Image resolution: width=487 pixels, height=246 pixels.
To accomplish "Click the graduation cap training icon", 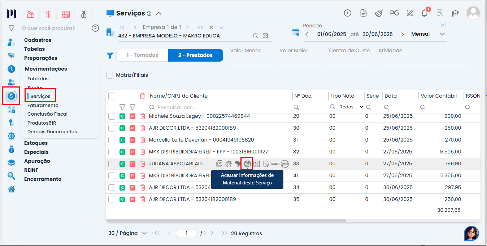I will [455, 13].
